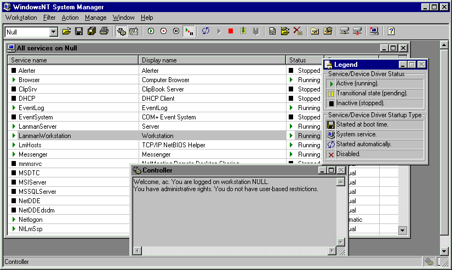Select the EventSystem service
Viewport: 452px width, 270px height.
36,117
